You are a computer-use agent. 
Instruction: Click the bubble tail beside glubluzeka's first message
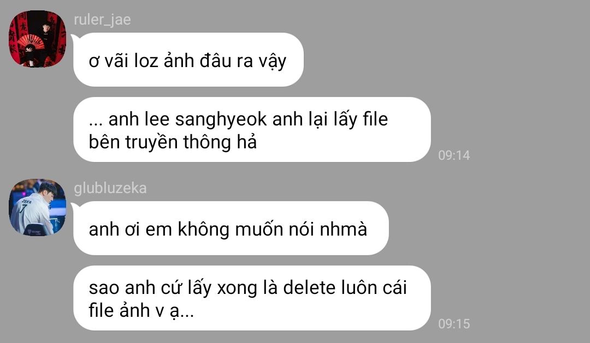pyautogui.click(x=74, y=206)
